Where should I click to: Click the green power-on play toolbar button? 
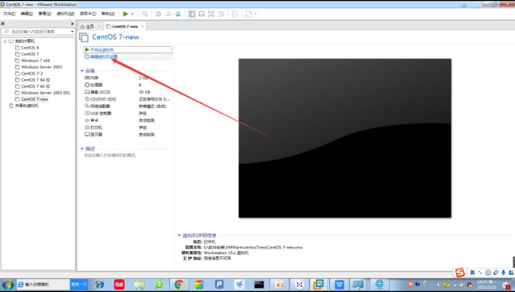(x=126, y=14)
